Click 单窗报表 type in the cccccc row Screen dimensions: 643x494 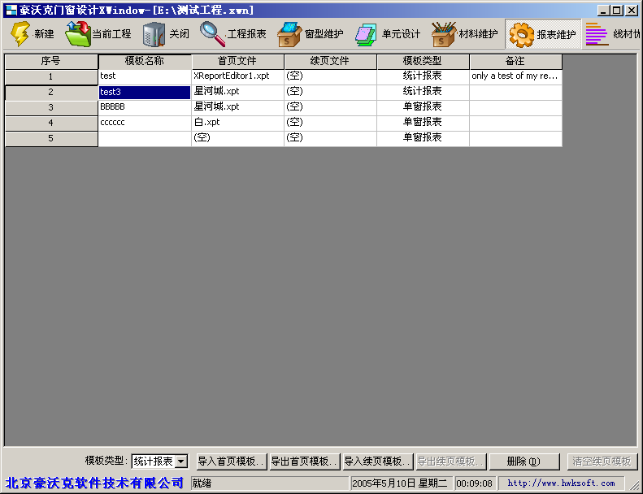(423, 123)
